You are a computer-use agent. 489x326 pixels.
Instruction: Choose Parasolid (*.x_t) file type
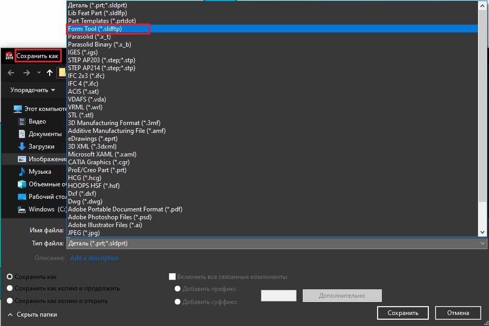(x=272, y=37)
